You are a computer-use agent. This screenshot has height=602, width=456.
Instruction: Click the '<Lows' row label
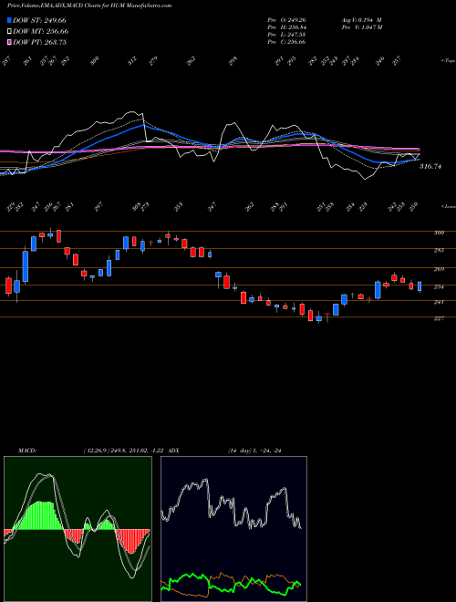coord(448,206)
